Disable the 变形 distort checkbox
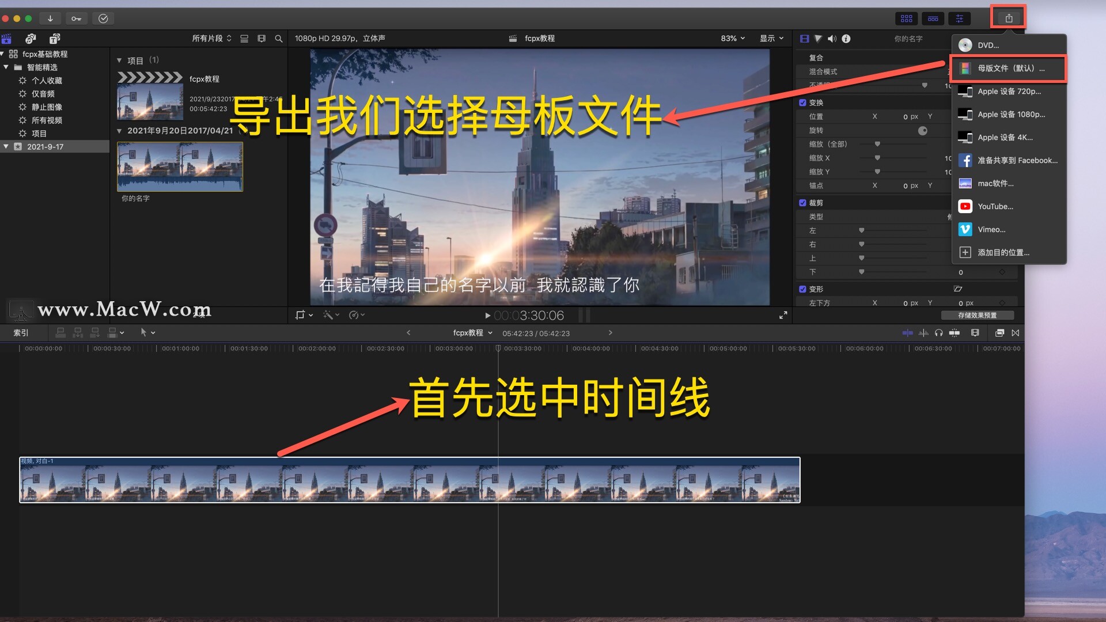Screen dimensions: 1106x622 click(802, 289)
